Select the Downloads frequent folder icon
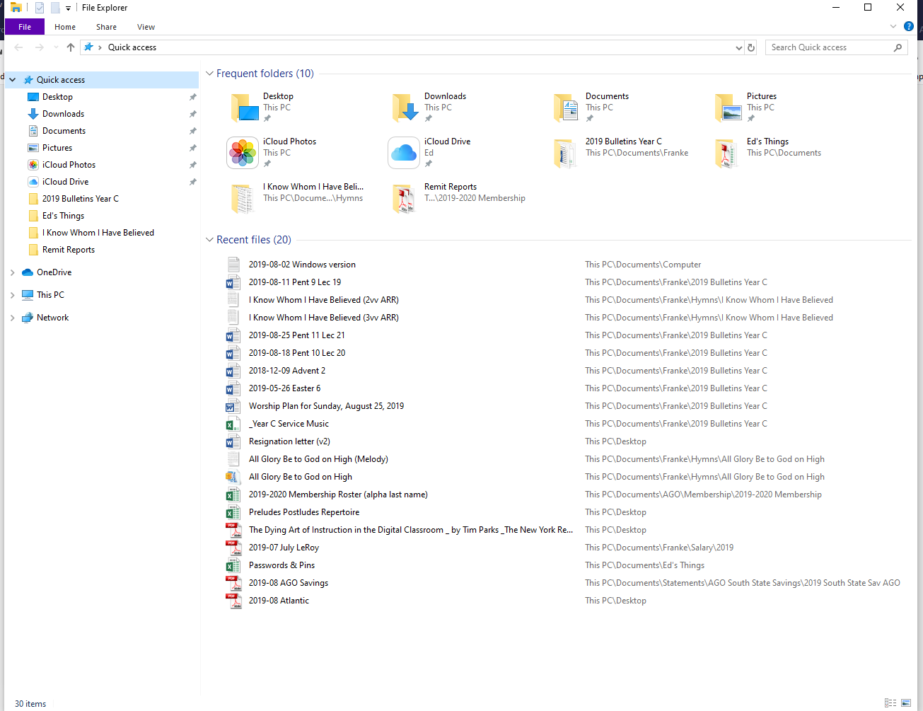 click(405, 108)
